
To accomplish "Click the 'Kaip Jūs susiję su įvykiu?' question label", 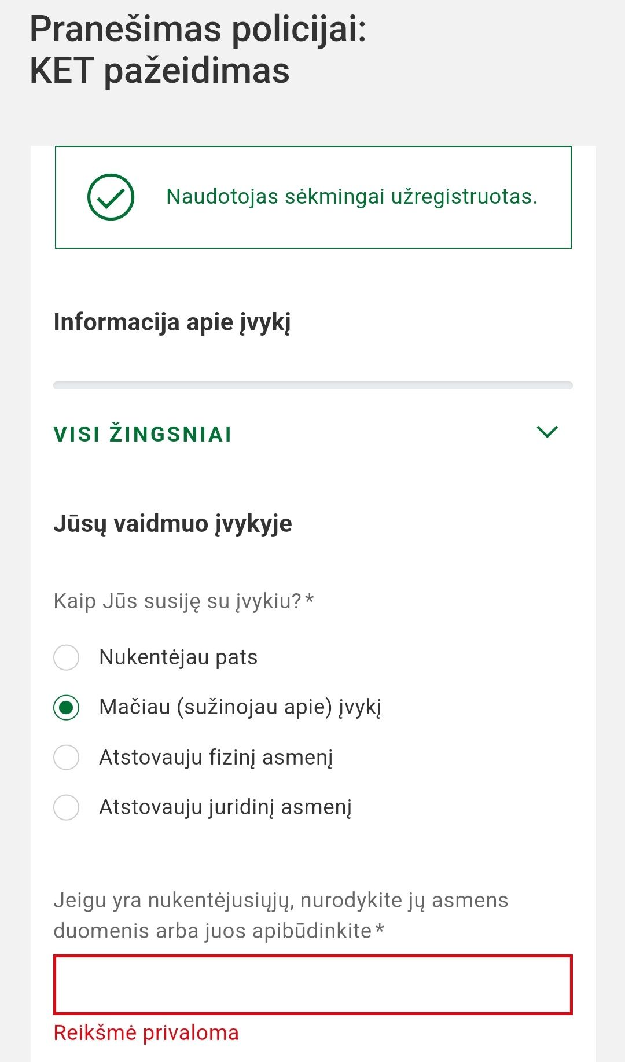I will coord(183,601).
